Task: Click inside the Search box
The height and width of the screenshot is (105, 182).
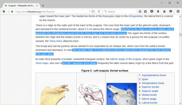Action: coord(120,12)
